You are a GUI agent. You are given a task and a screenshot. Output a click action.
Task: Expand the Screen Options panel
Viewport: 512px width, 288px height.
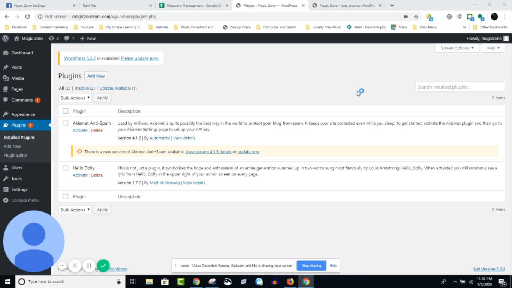pos(457,48)
